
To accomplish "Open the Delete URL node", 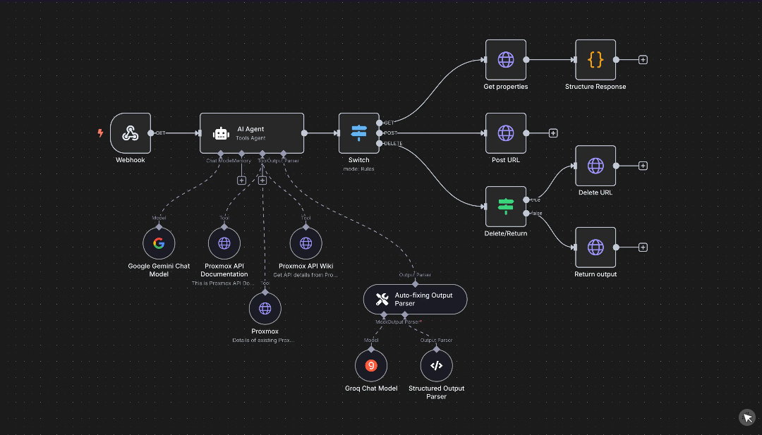I will [x=595, y=166].
